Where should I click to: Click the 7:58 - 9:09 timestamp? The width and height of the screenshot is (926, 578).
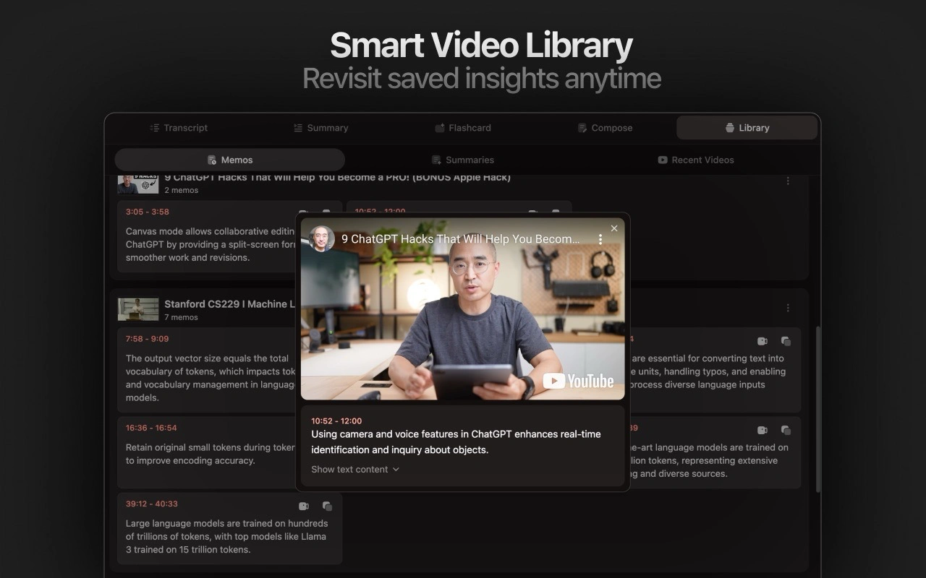point(147,339)
